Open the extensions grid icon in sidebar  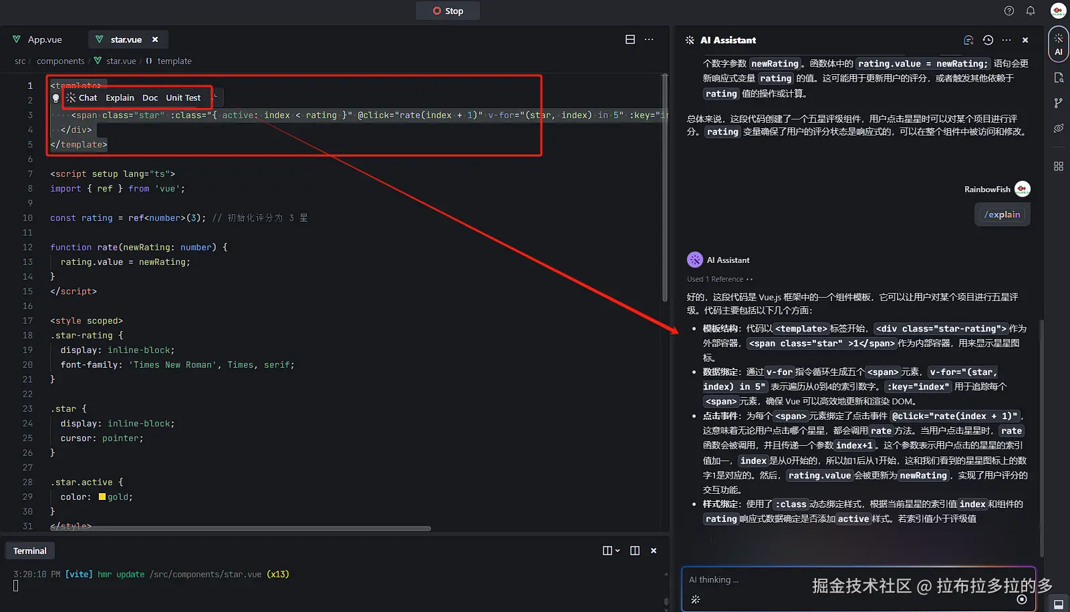point(1059,166)
